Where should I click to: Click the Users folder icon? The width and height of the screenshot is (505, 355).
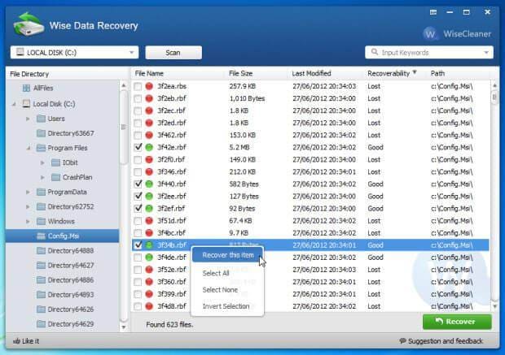[x=41, y=119]
